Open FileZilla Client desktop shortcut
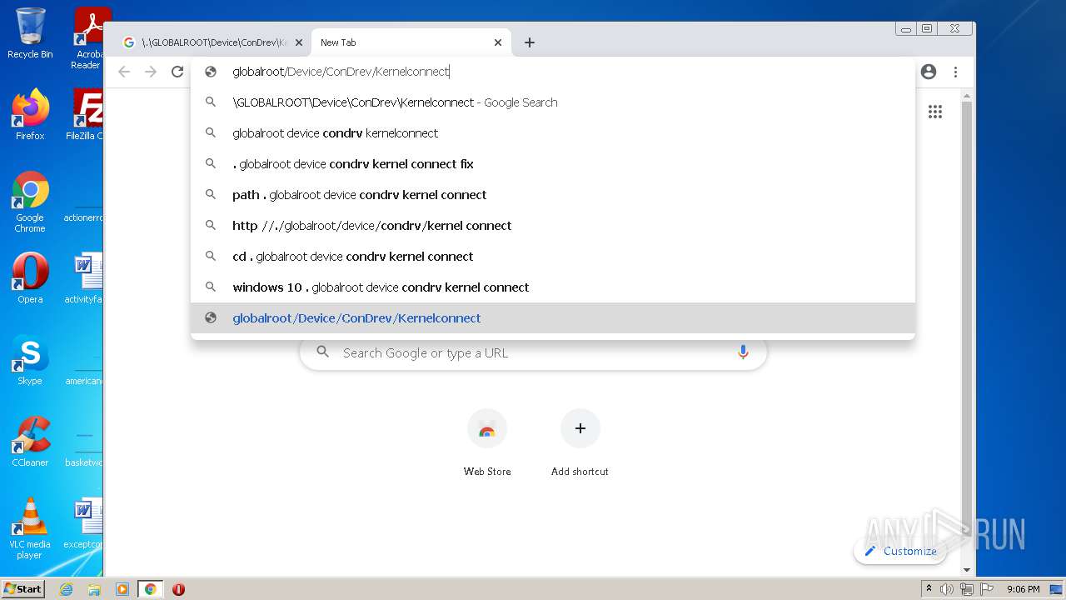1066x600 pixels. pyautogui.click(x=85, y=114)
